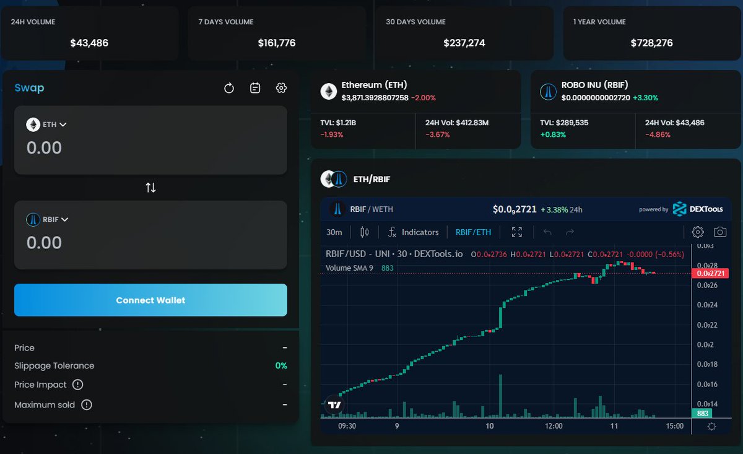Open swap settings gear icon
The height and width of the screenshot is (454, 743).
281,88
